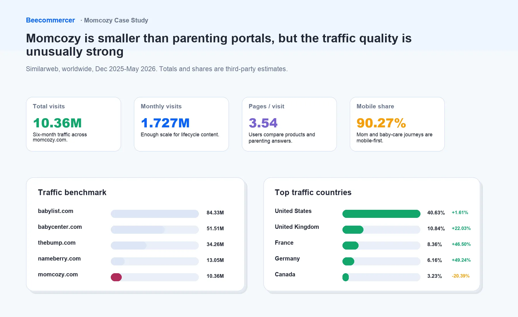Screen dimensions: 518x317
Task: Click the Germany country label
Action: [x=287, y=258]
